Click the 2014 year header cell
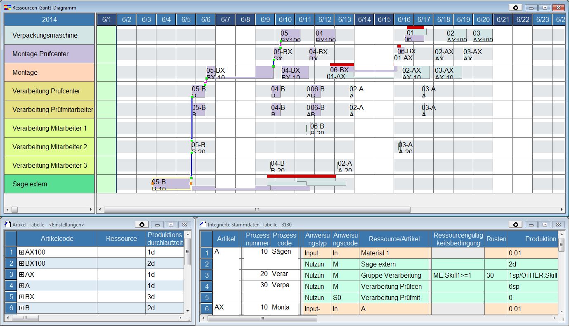The width and height of the screenshot is (569, 326). [50, 19]
